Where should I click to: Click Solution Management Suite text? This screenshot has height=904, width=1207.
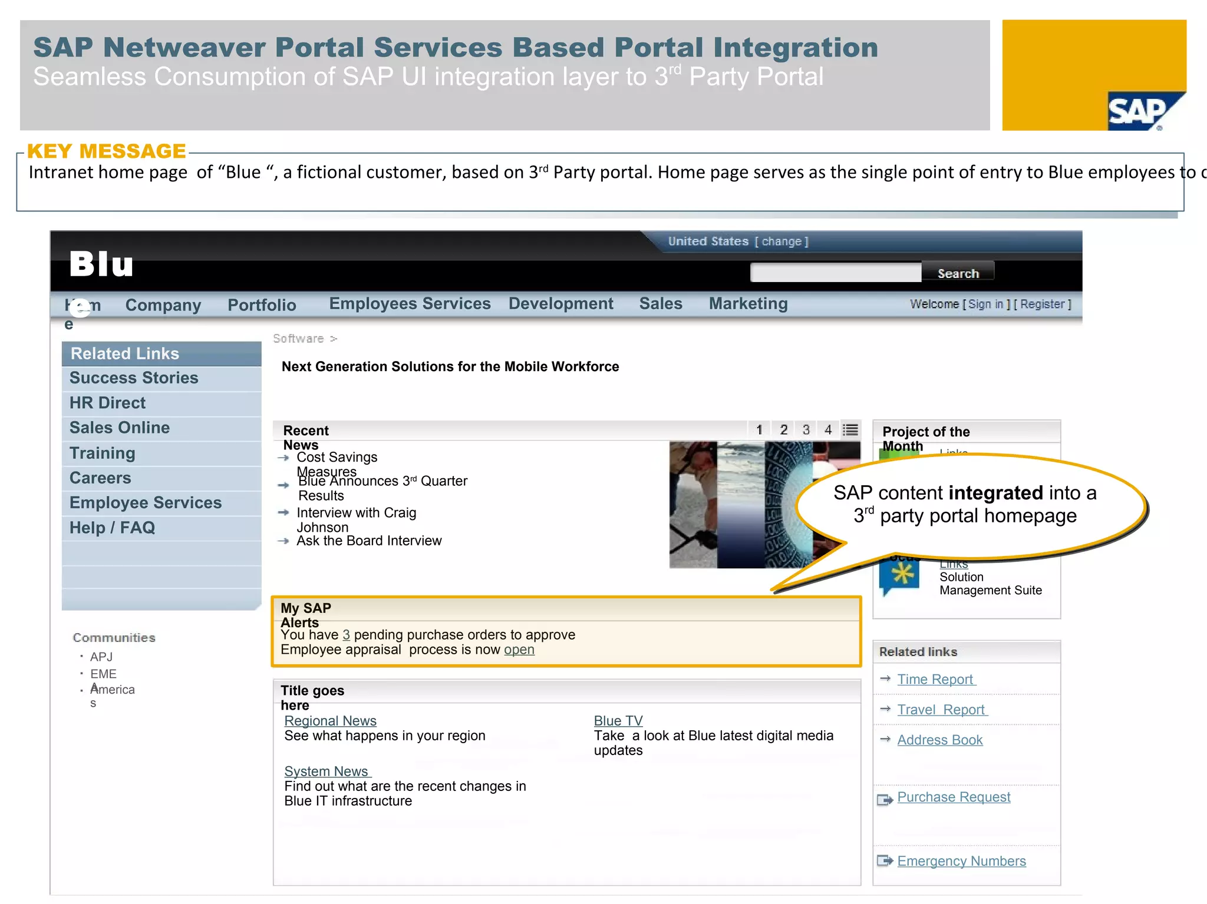(x=990, y=584)
